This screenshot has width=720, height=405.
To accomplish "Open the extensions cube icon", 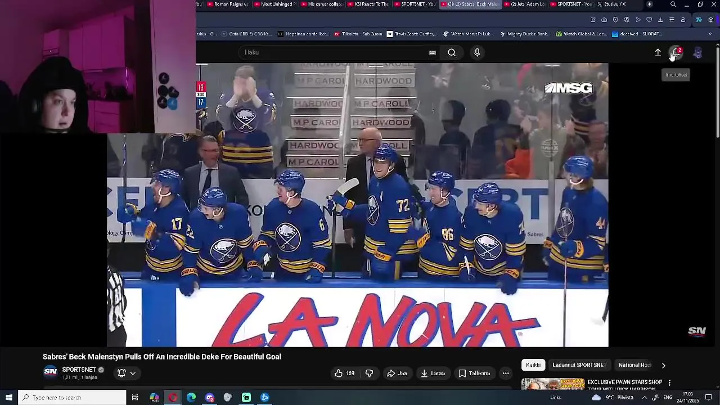I will point(711,20).
